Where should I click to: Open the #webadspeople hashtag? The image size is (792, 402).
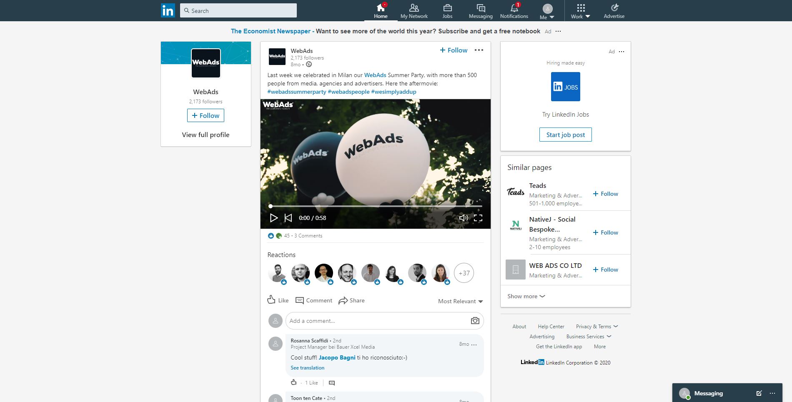pos(348,92)
